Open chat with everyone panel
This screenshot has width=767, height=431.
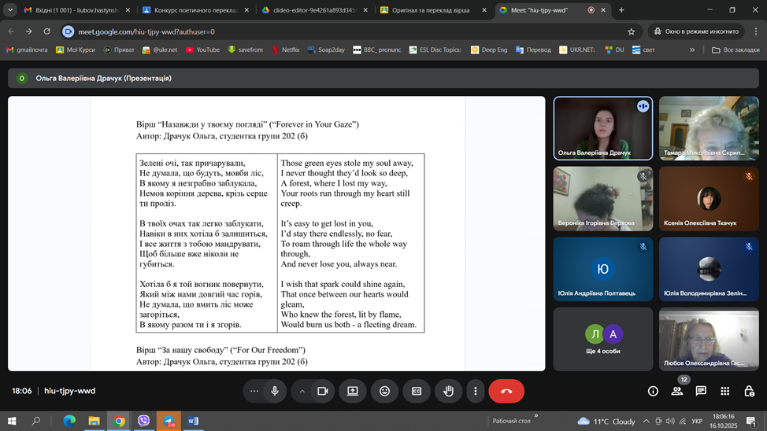701,391
